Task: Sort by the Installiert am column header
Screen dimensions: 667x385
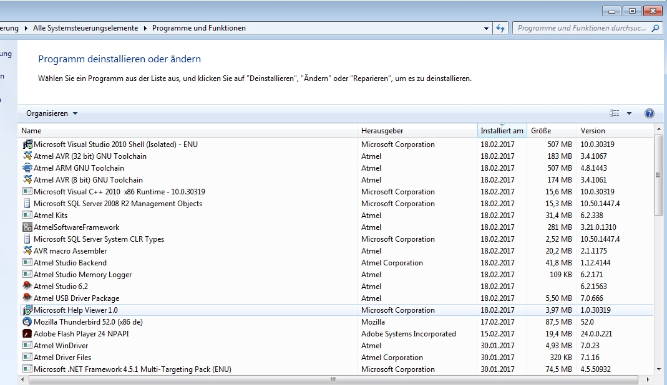Action: [x=502, y=131]
